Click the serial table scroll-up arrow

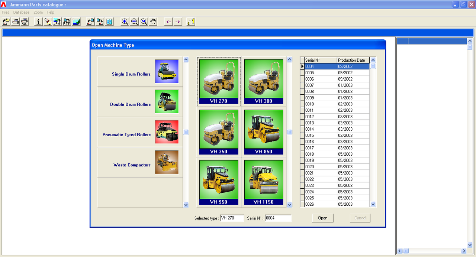click(373, 60)
